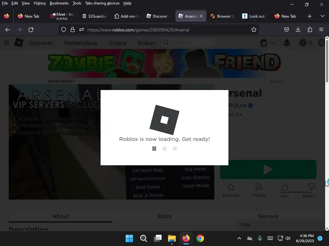Image resolution: width=329 pixels, height=246 pixels.
Task: Switch to the Discover tab
Action: pos(159,16)
